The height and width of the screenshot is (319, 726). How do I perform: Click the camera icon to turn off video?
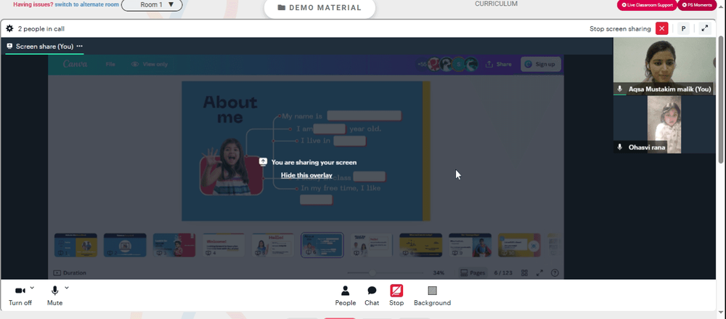point(20,291)
